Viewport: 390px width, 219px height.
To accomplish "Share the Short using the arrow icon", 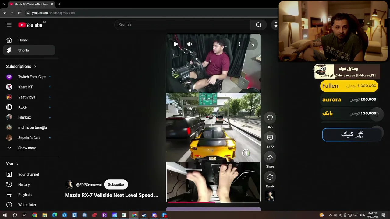I will click(270, 157).
